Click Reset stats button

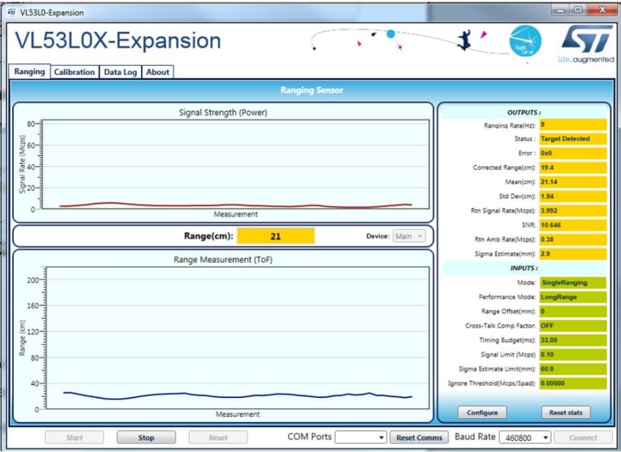pyautogui.click(x=566, y=412)
